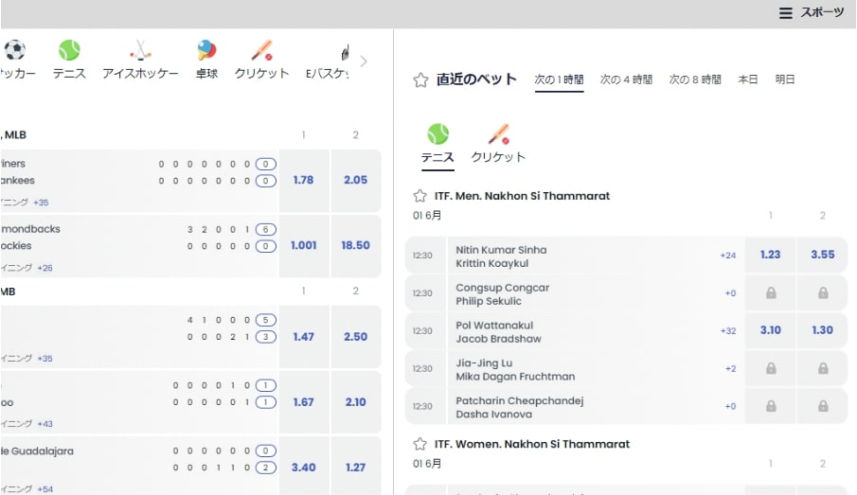Click the アイスホッケー label
This screenshot has width=857, height=495.
pyautogui.click(x=140, y=73)
